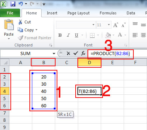Confirm formula with the checkmark
This screenshot has height=130, width=147.
click(76, 53)
